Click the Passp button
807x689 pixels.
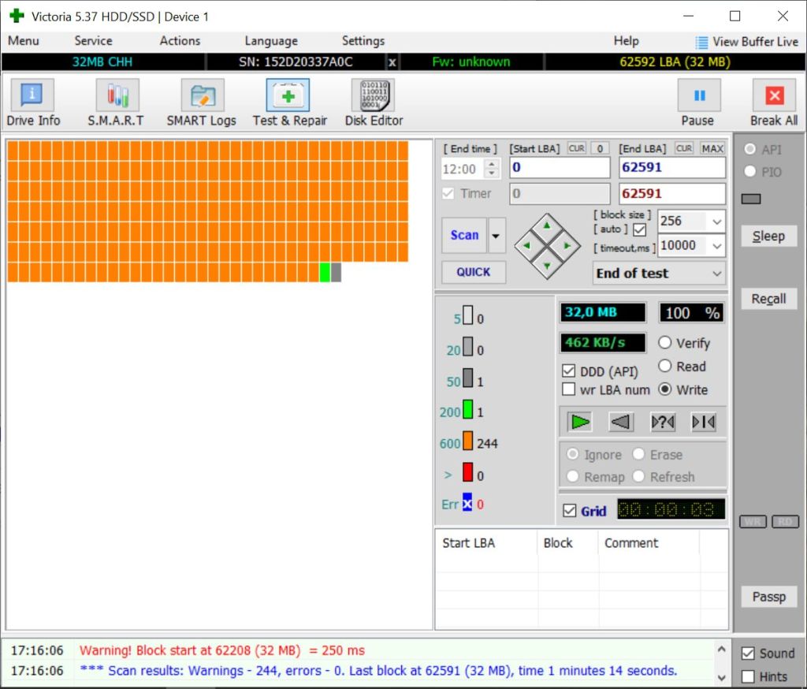click(769, 597)
